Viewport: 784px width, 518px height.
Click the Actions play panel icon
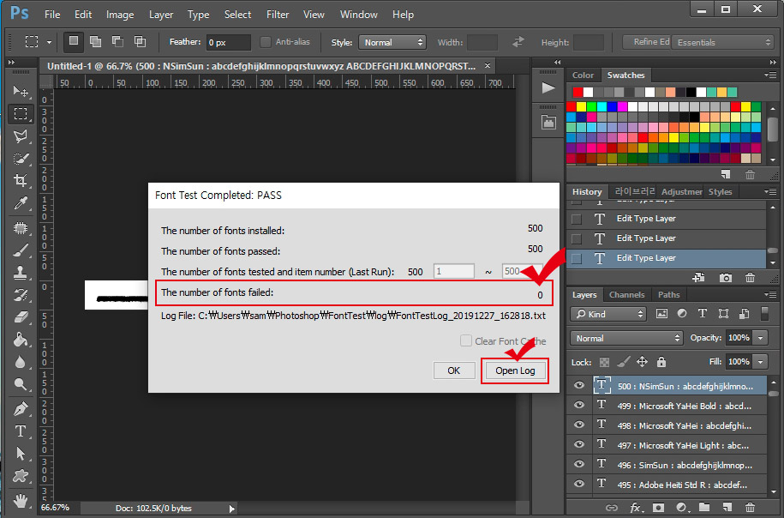(x=548, y=88)
